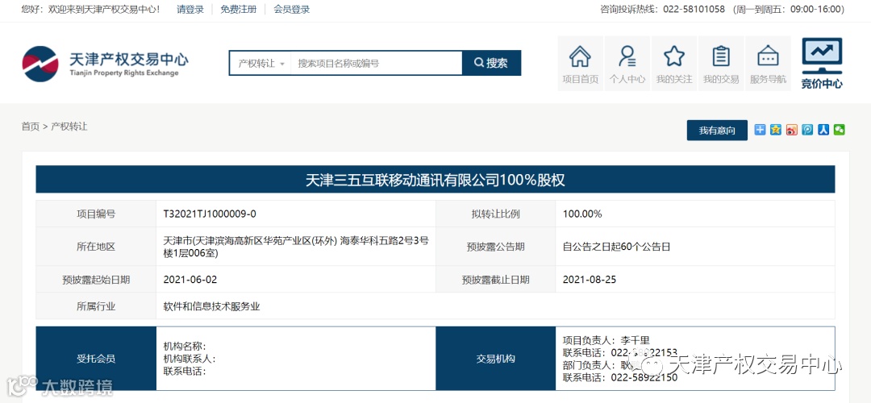Click the search box for project name

(377, 64)
